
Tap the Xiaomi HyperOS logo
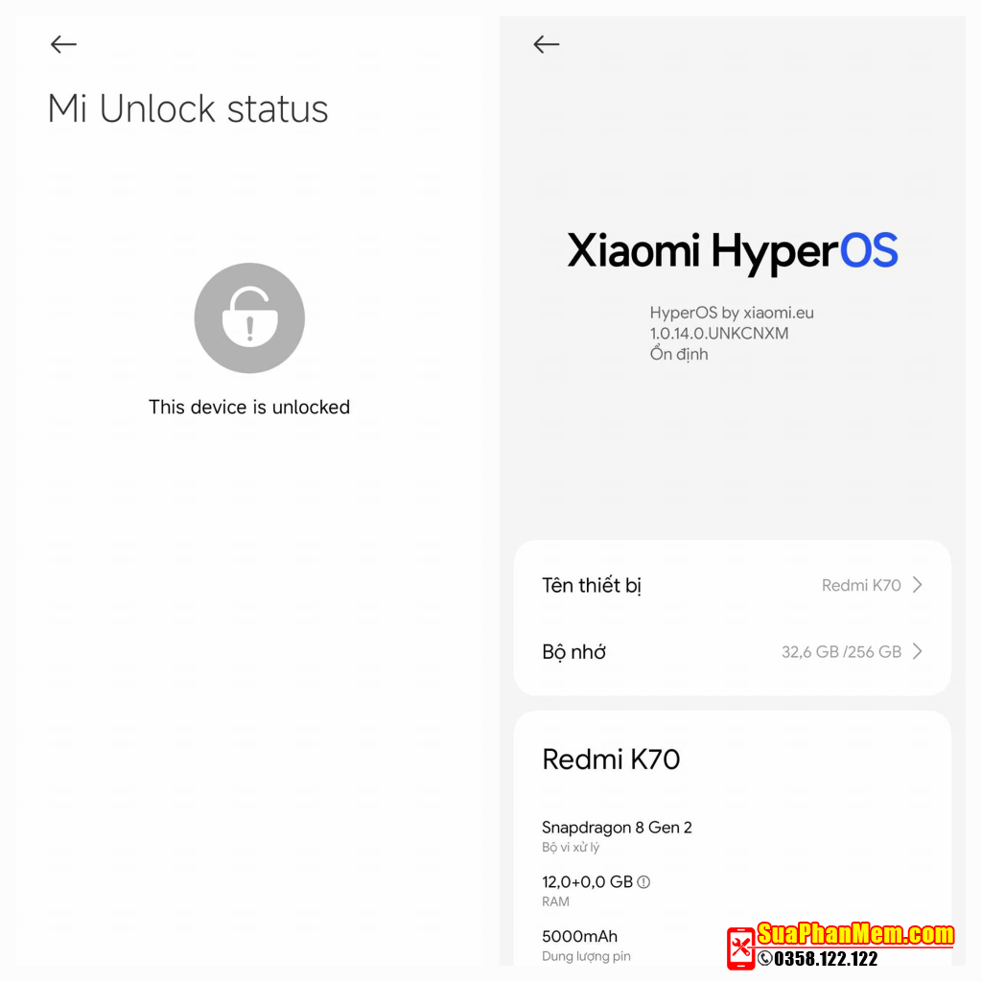pyautogui.click(x=732, y=251)
